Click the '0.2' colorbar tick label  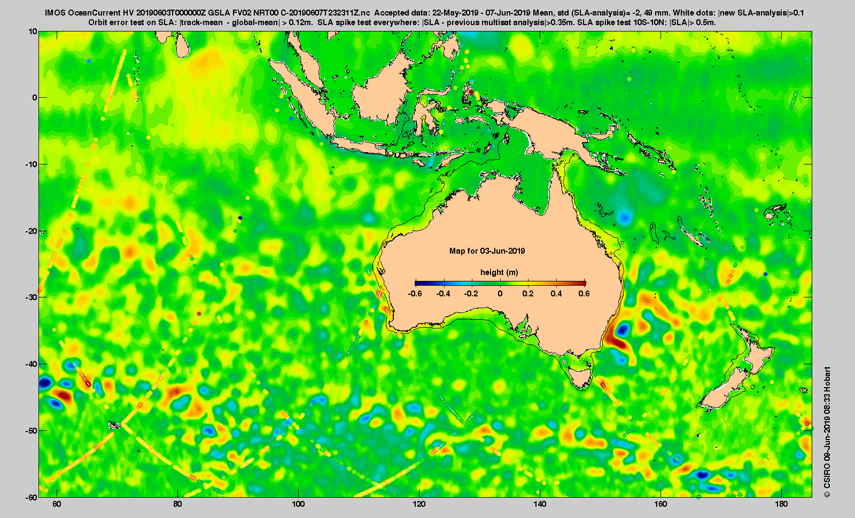(528, 294)
